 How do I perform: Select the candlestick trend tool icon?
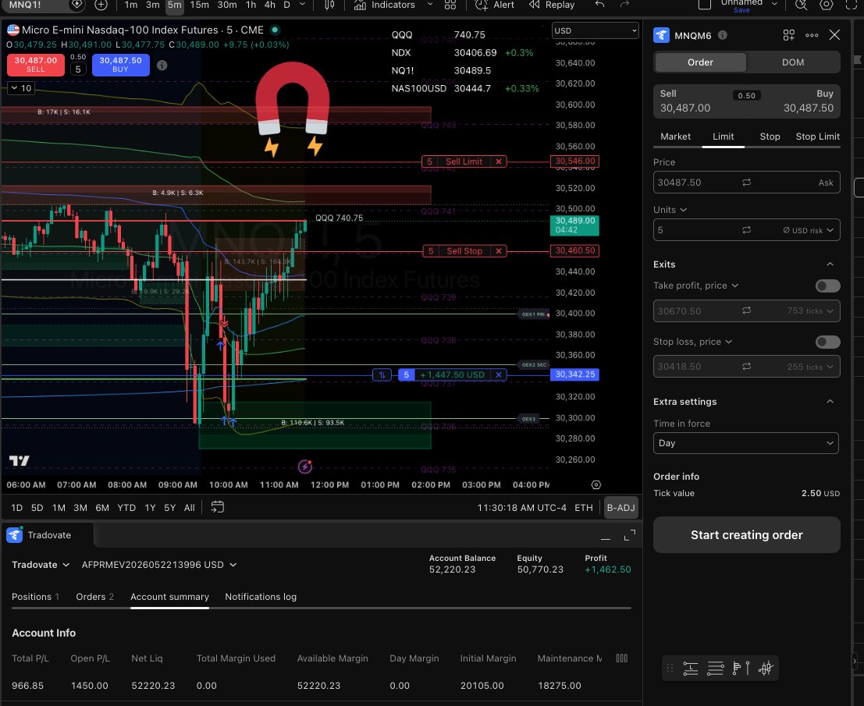(x=766, y=669)
